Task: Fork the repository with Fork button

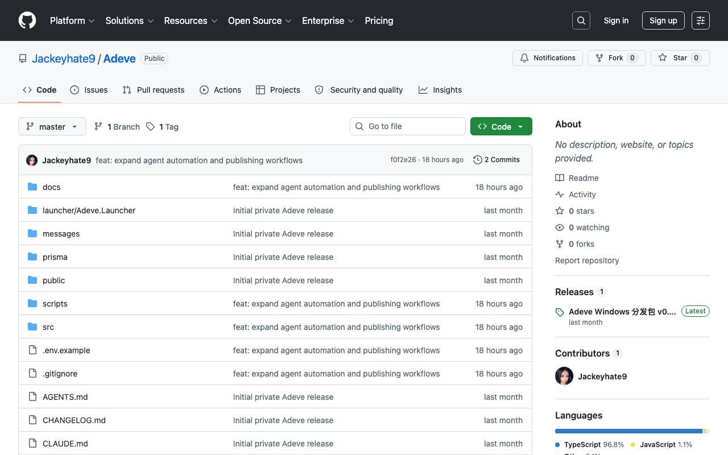Action: click(x=617, y=58)
